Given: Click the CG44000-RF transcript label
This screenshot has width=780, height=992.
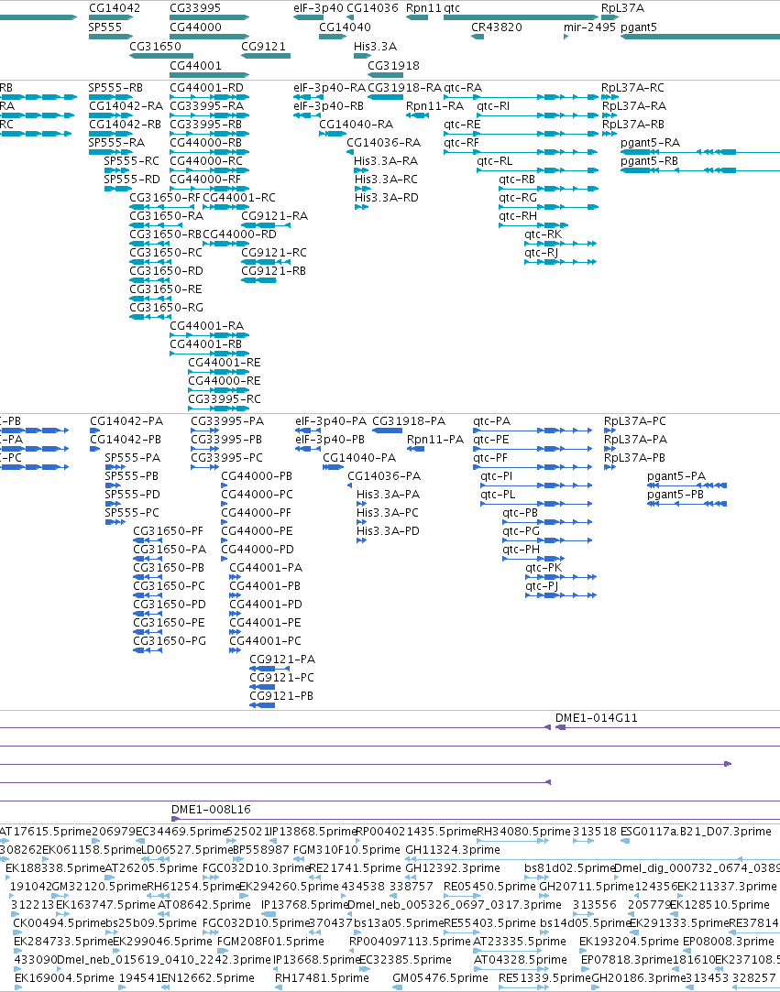Looking at the screenshot, I should click(x=205, y=179).
